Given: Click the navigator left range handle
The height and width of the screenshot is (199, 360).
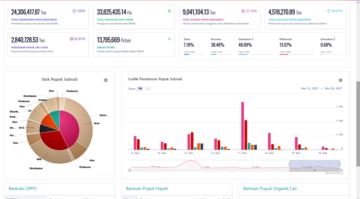Looking at the screenshot, I should pos(289,164).
